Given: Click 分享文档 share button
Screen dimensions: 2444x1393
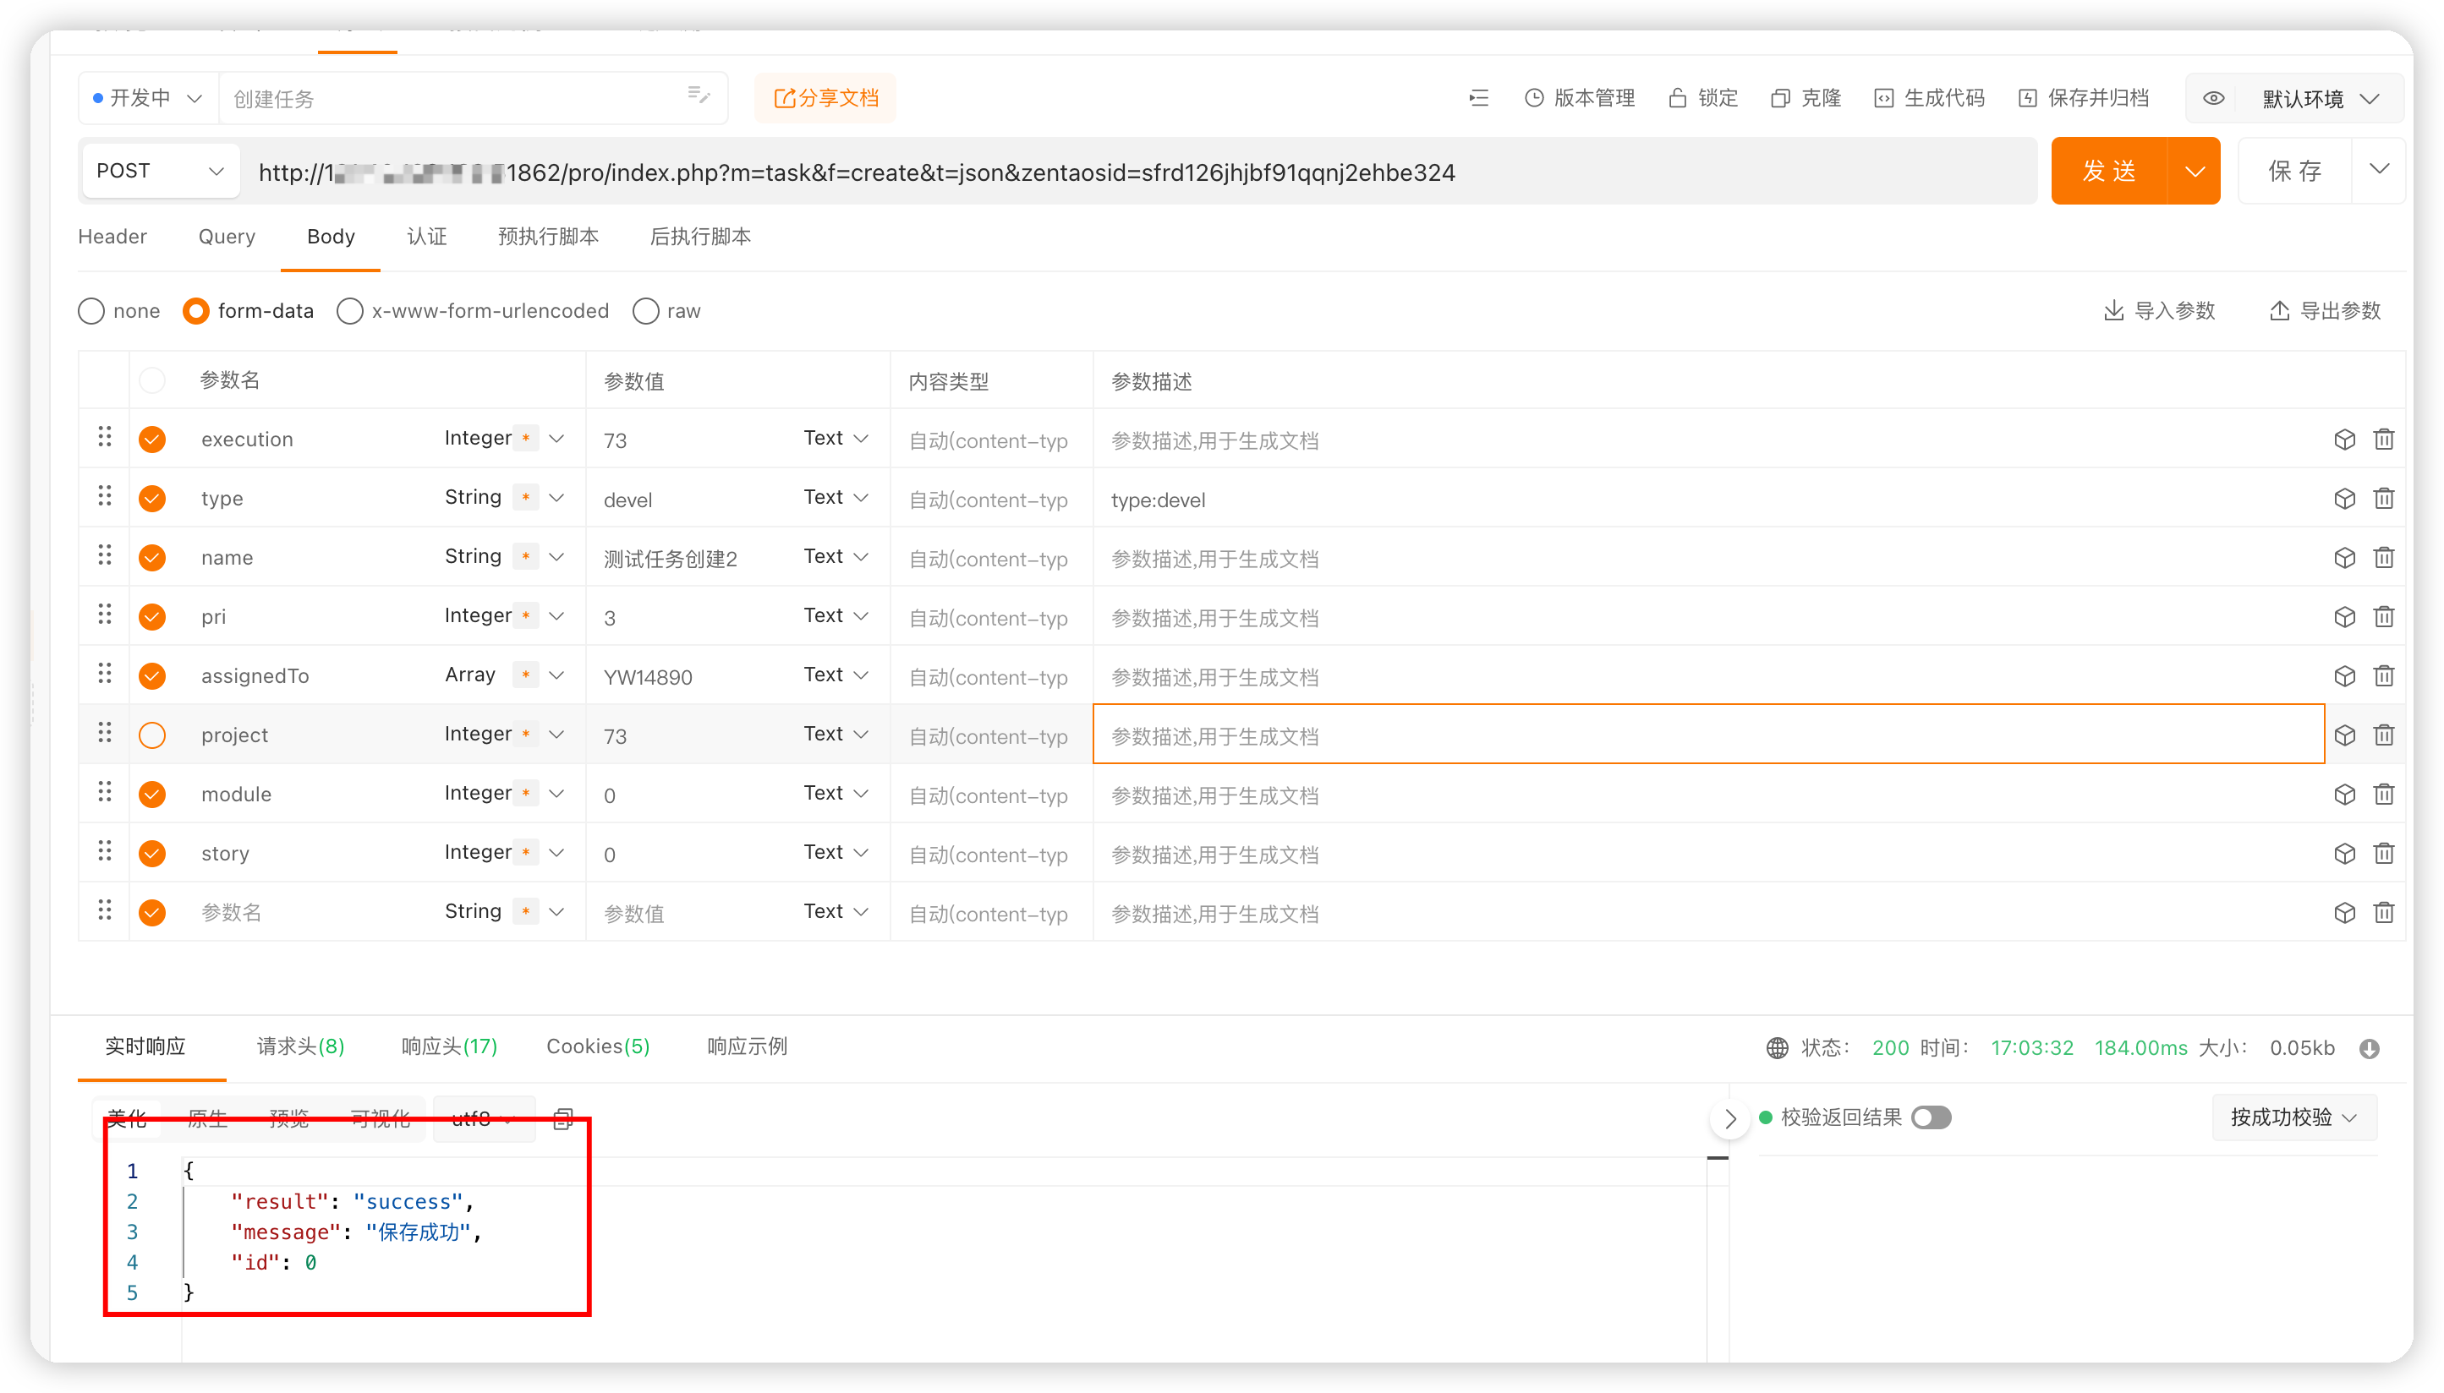Looking at the screenshot, I should coord(825,97).
